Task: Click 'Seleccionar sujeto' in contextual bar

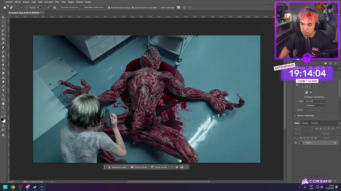Action: point(117,167)
